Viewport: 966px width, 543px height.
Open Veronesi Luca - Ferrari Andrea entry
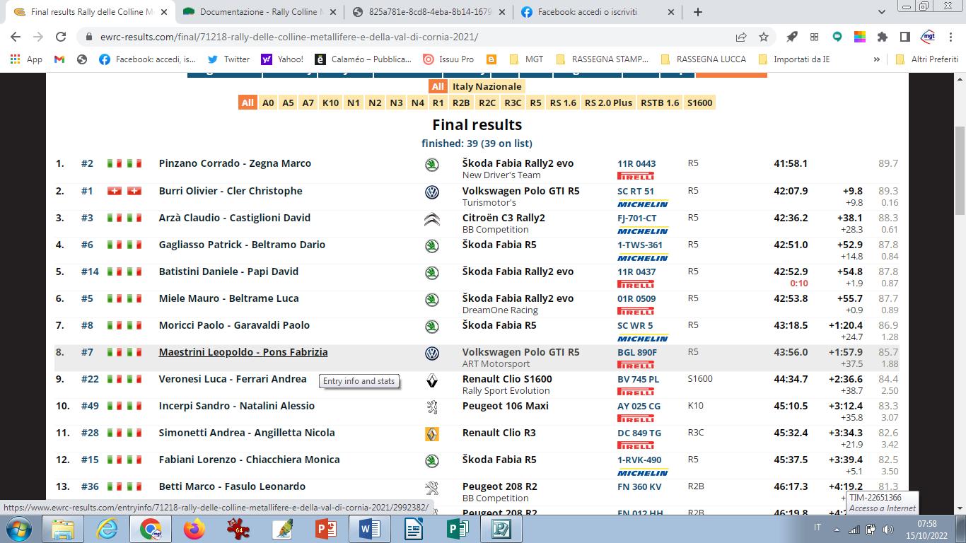233,379
